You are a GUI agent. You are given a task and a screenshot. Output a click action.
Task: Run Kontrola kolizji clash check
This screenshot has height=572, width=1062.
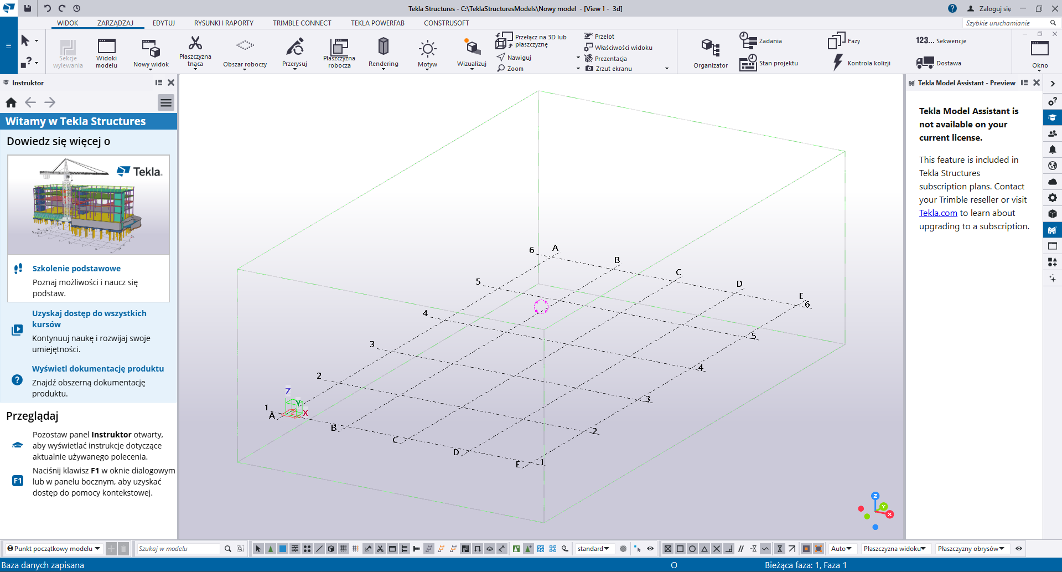click(862, 63)
